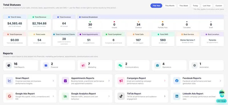
Task: Open the LinkedIn Ads Report title
Action: tap(193, 94)
